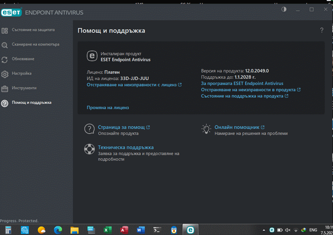
Task: Open Excel from the taskbar
Action: pos(108,230)
